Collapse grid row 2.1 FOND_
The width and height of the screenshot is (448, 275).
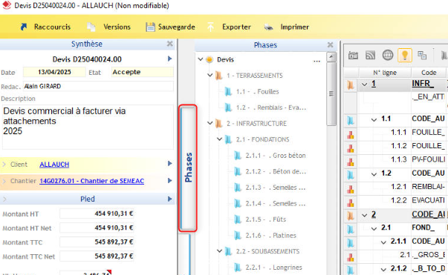coord(374,228)
